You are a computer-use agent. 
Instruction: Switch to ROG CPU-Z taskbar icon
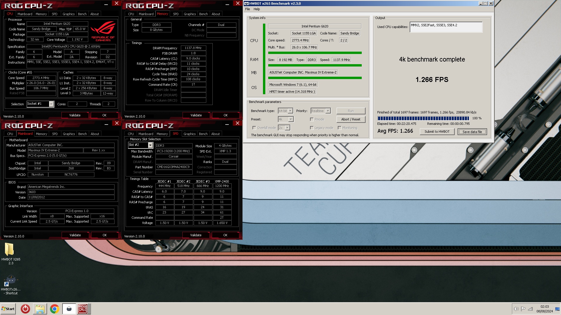pos(83,309)
